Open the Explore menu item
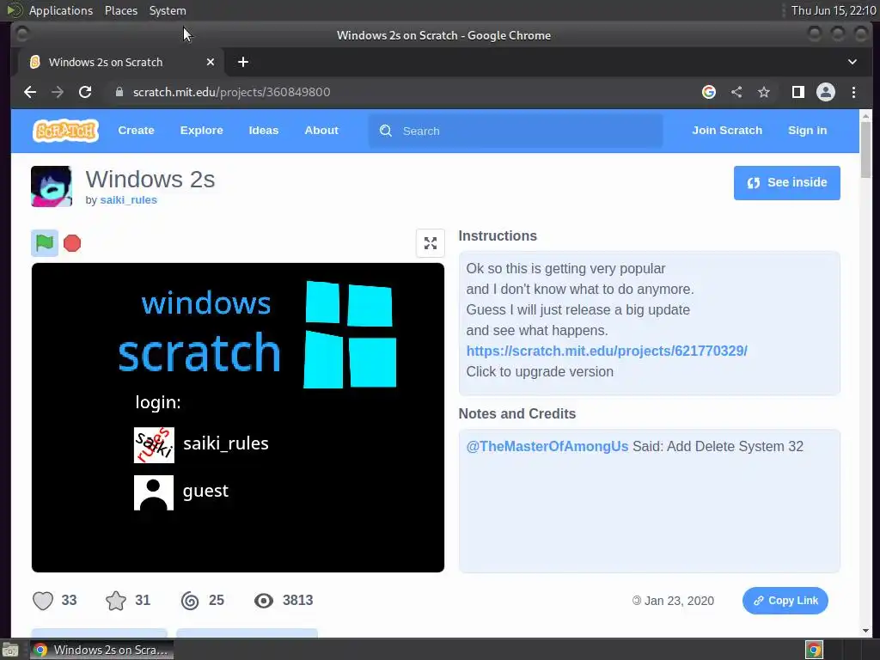 tap(201, 131)
